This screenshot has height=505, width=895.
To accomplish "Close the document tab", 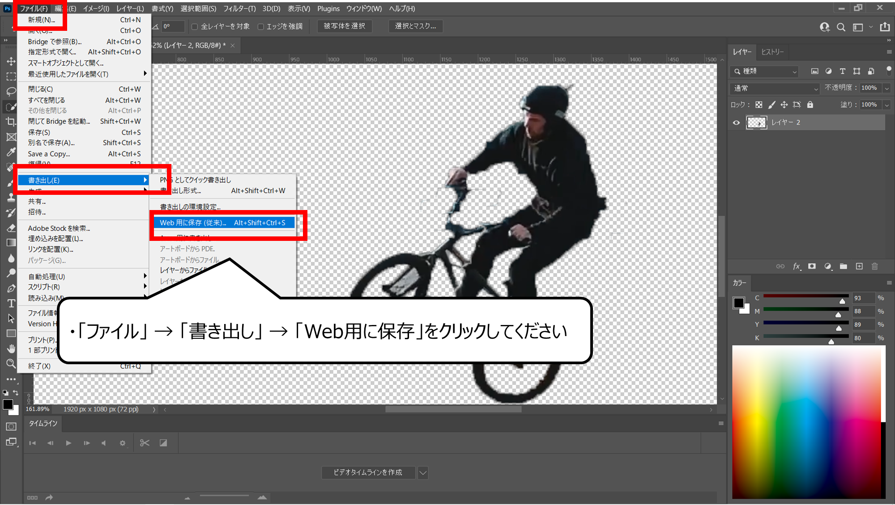I will pyautogui.click(x=233, y=46).
